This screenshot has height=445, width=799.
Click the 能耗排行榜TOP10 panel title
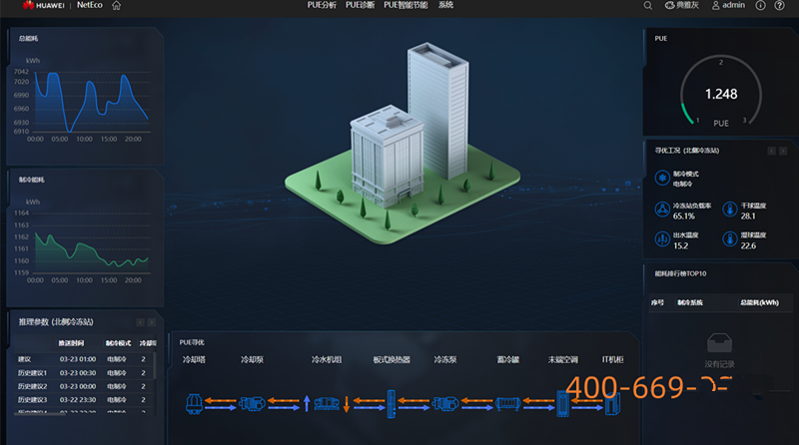click(x=680, y=273)
